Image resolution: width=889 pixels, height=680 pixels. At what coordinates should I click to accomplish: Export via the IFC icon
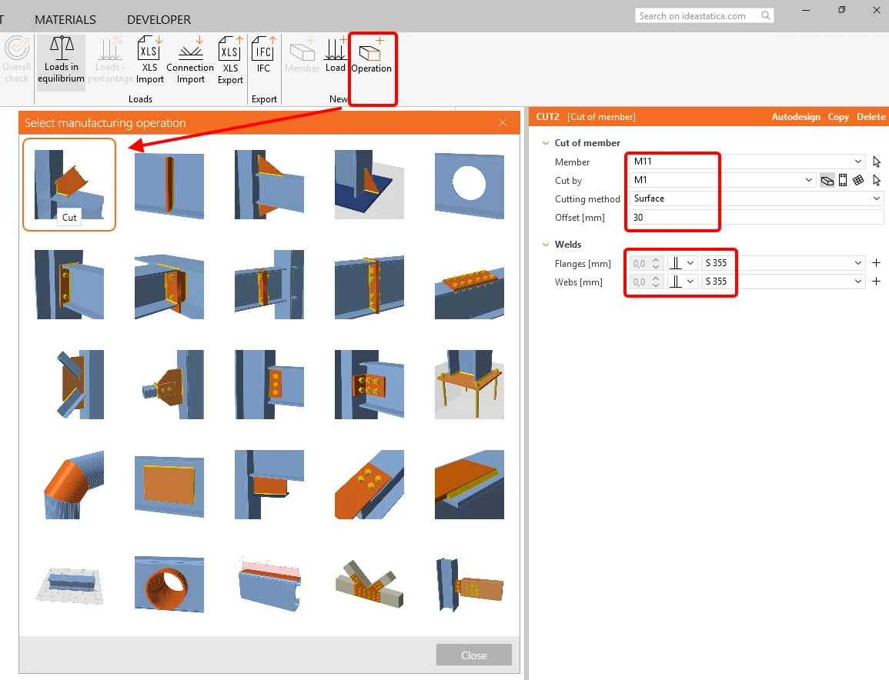coord(264,55)
